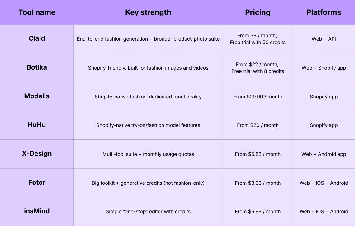Click the Web + Android app cell

point(324,154)
